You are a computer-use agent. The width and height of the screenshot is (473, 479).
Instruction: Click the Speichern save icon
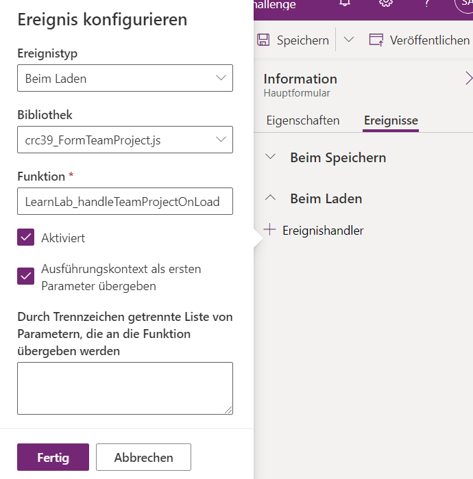263,40
